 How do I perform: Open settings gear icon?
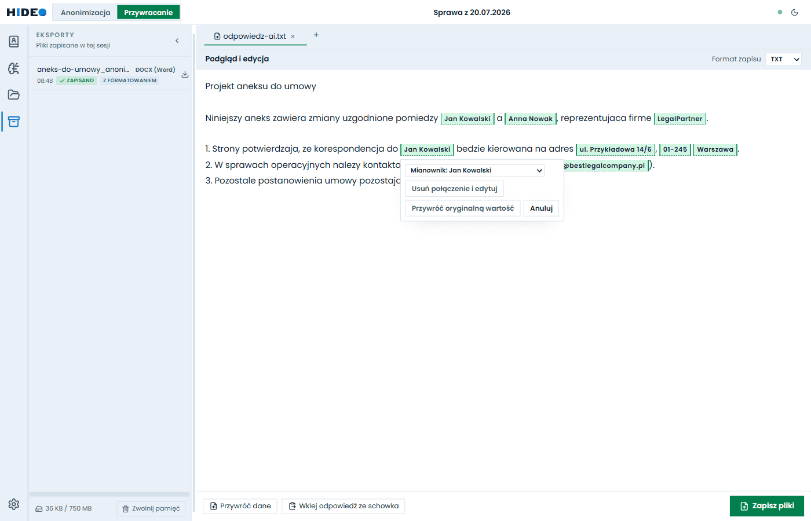tap(14, 504)
